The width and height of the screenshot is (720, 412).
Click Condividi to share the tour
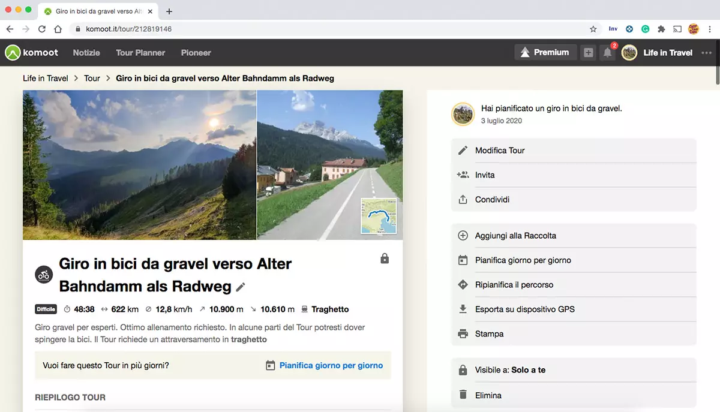(574, 200)
